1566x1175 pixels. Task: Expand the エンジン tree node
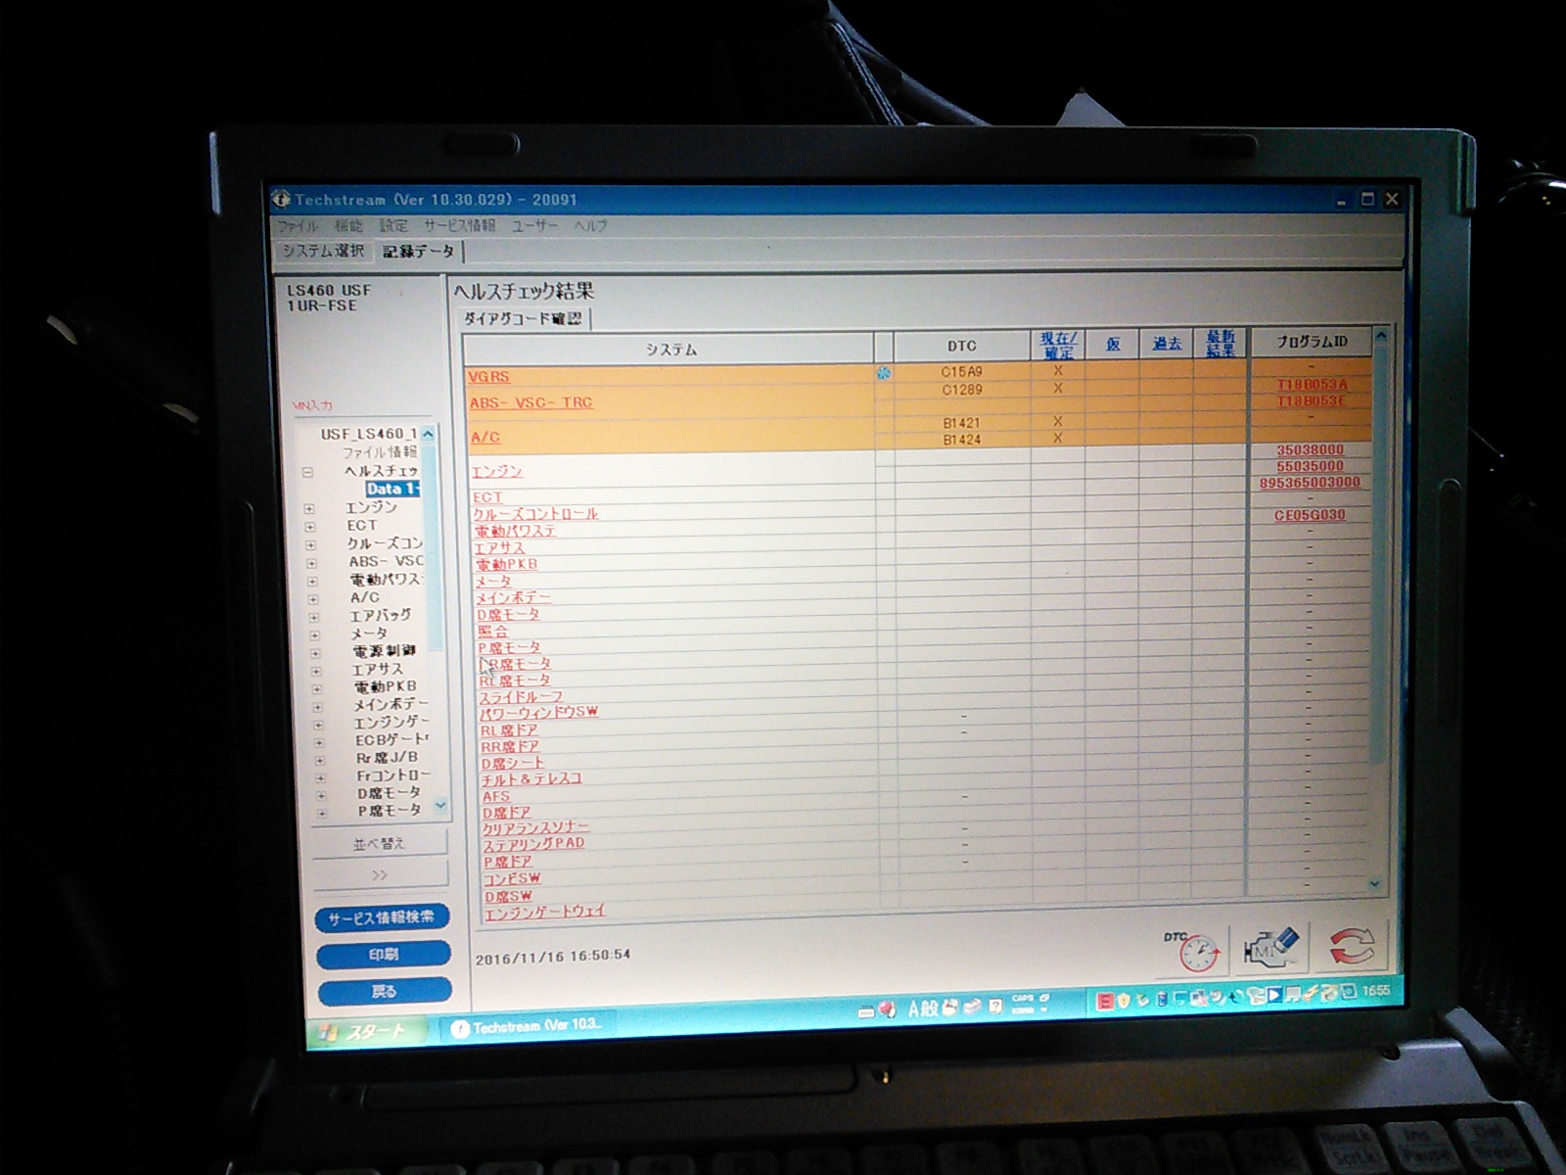(309, 509)
